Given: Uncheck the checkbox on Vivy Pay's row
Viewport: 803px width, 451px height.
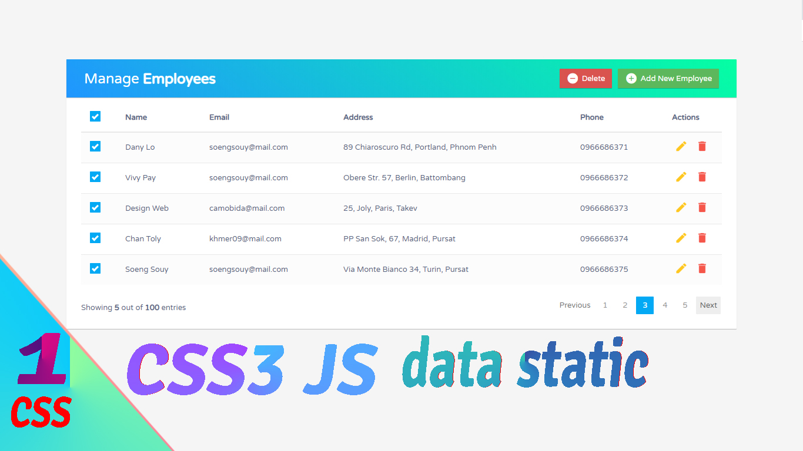Looking at the screenshot, I should (x=95, y=177).
